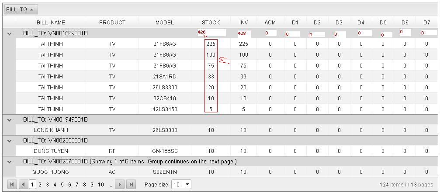Click stock value 225 for 21FS6AG
The height and width of the screenshot is (193, 440).
(211, 44)
